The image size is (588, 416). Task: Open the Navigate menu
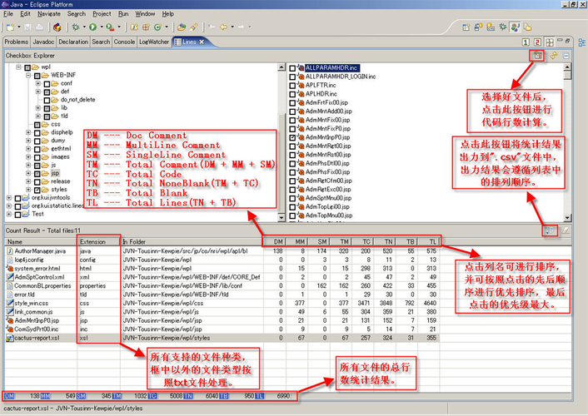pyautogui.click(x=48, y=14)
